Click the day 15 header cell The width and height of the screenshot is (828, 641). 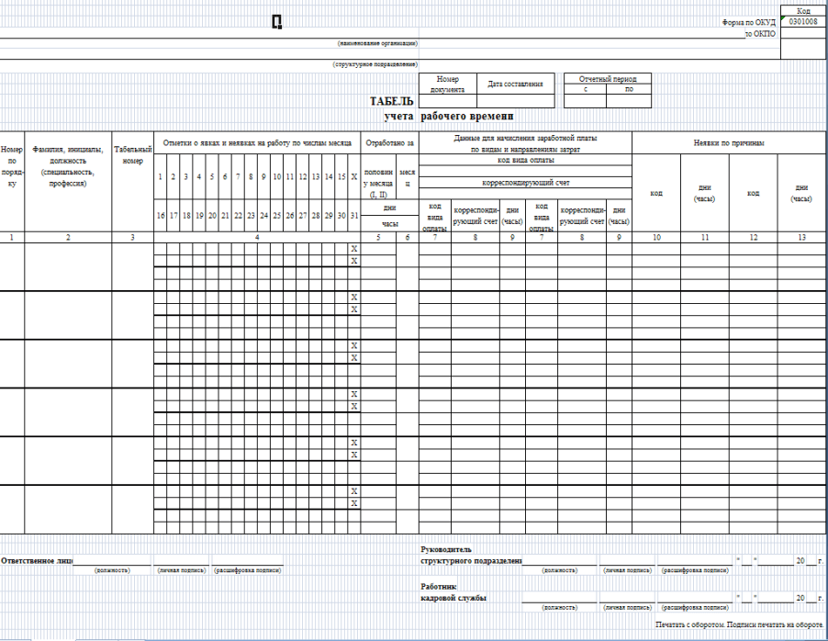(341, 176)
